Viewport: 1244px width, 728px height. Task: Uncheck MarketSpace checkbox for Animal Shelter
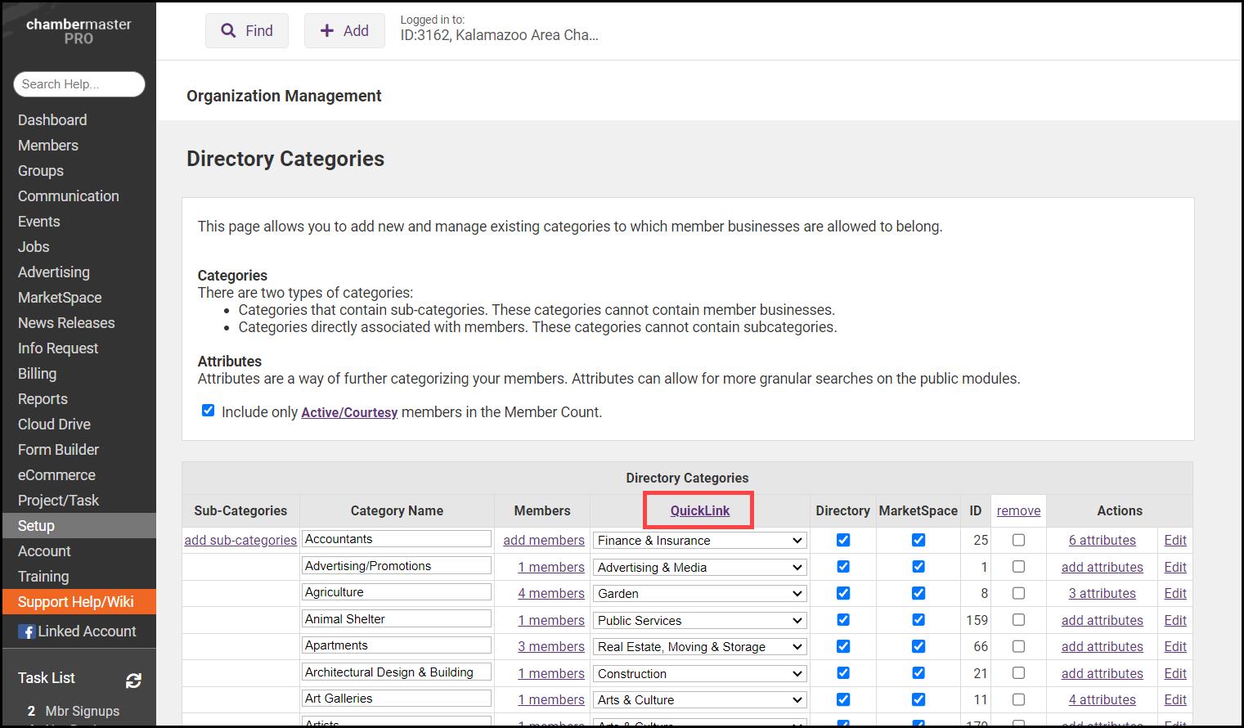click(x=918, y=620)
